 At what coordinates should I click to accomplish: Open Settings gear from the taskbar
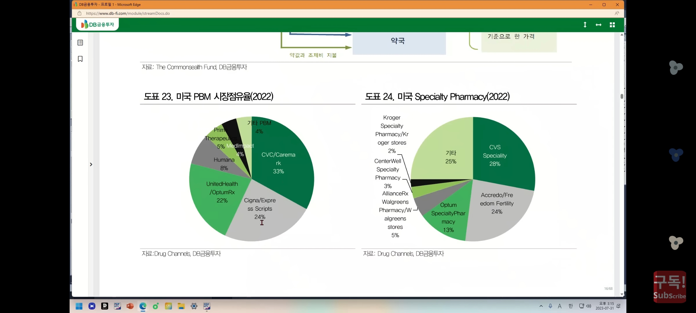pos(194,306)
